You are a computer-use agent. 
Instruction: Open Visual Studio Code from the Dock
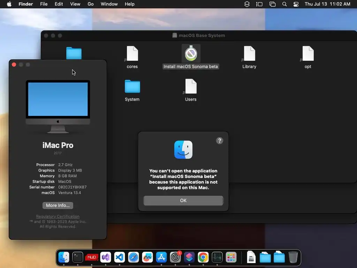pos(120,258)
